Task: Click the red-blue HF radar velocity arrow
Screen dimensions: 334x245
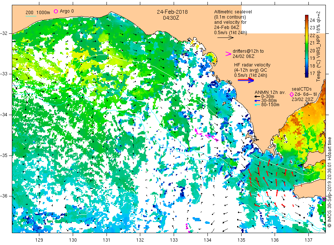Action: (x=246, y=80)
